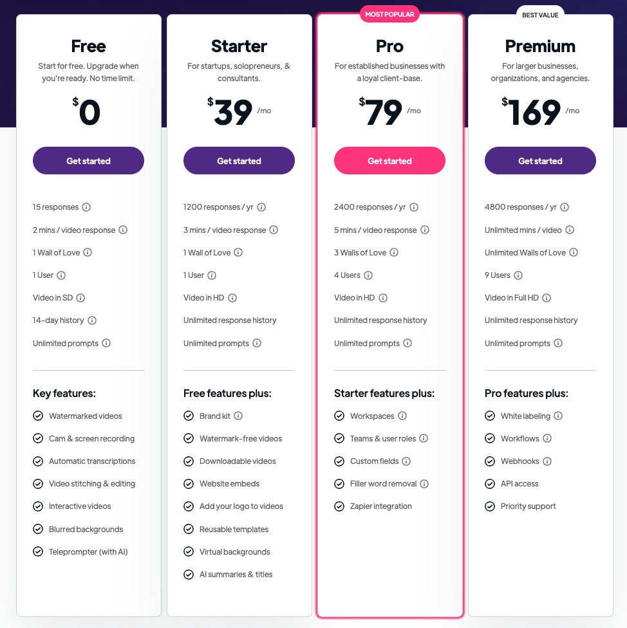
Task: Click the Best Value badge
Action: (540, 14)
